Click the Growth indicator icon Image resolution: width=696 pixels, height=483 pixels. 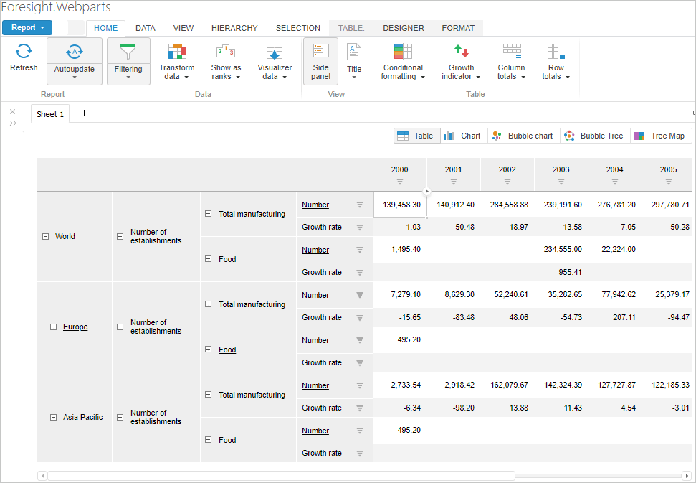pos(461,52)
